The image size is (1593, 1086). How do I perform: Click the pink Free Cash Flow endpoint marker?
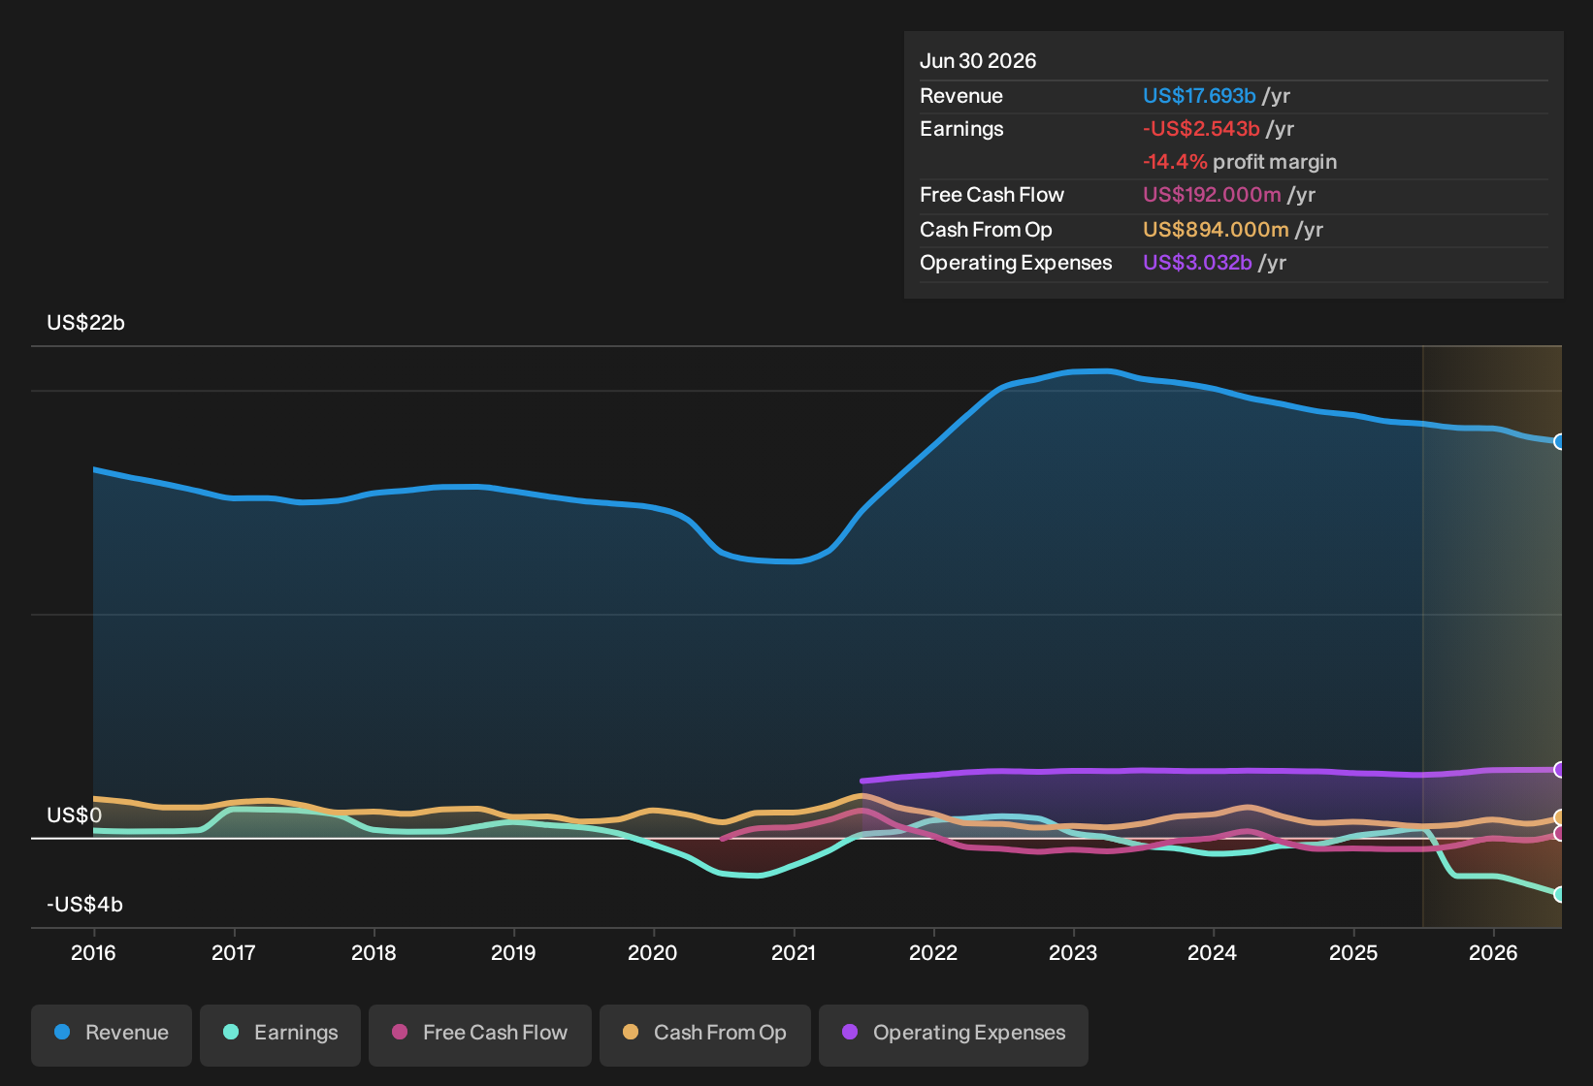(1559, 833)
